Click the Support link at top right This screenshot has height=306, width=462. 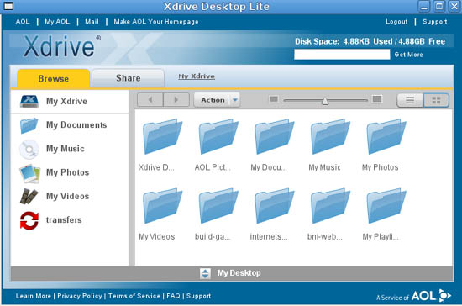[x=435, y=22]
